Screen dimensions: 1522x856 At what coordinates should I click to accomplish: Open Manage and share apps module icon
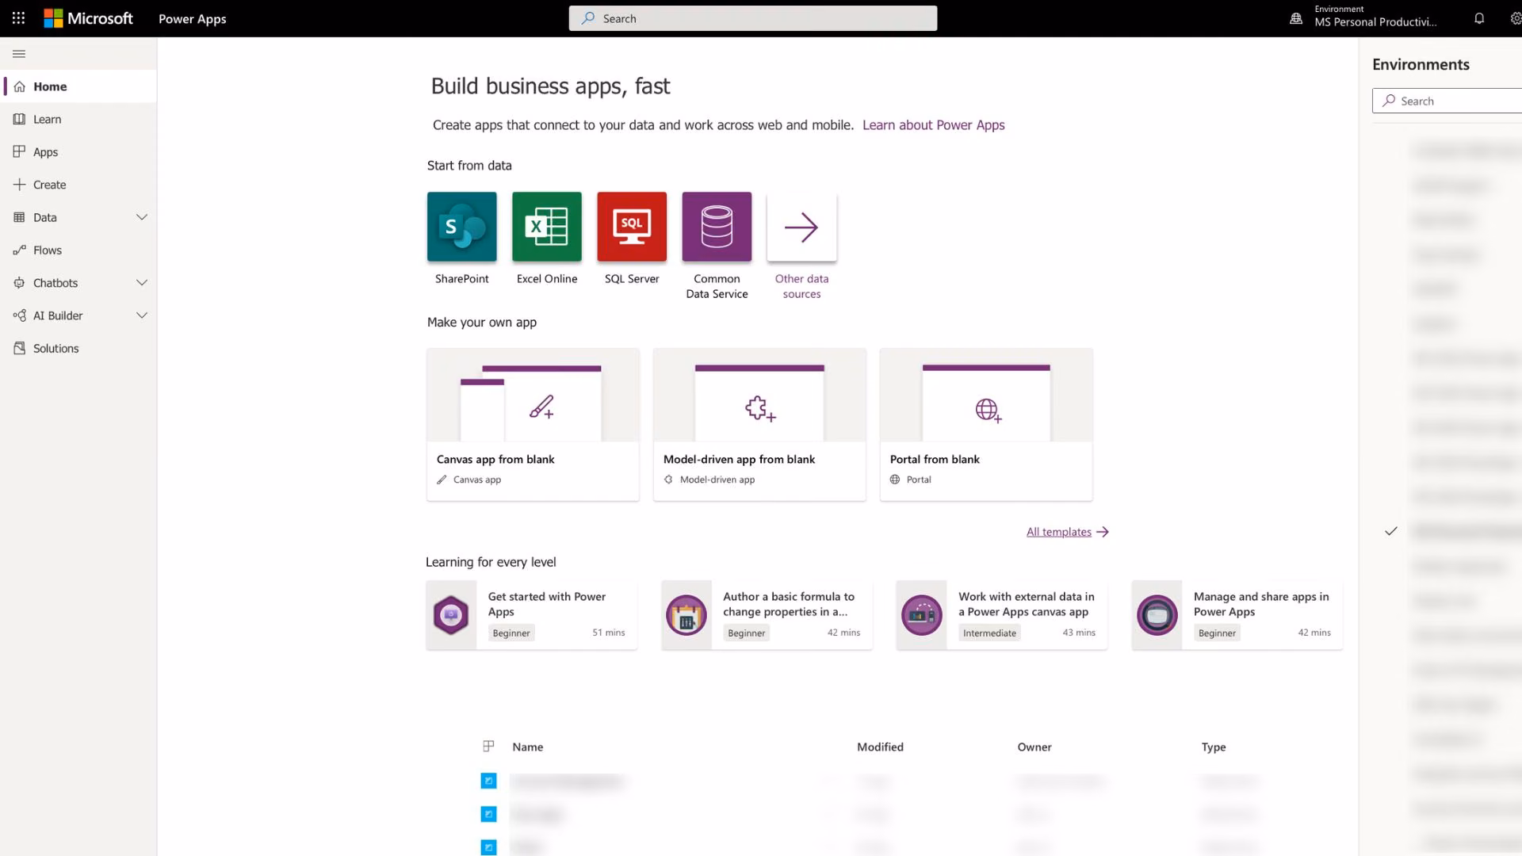(x=1157, y=614)
